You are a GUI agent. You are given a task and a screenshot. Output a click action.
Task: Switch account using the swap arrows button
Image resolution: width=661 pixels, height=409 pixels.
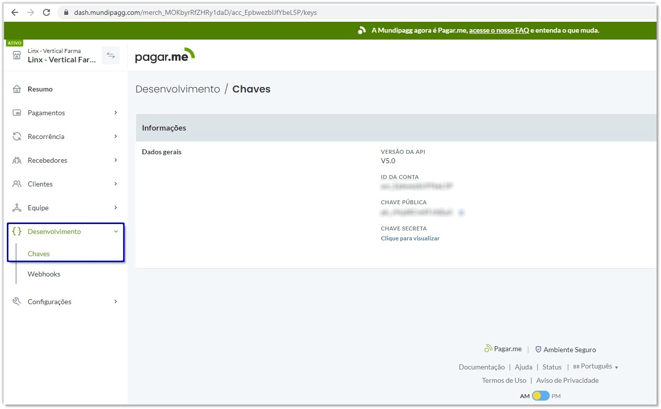[111, 55]
